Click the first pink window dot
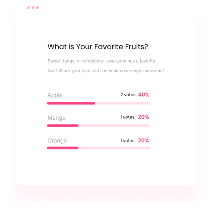213x217 pixels. (x=29, y=8)
